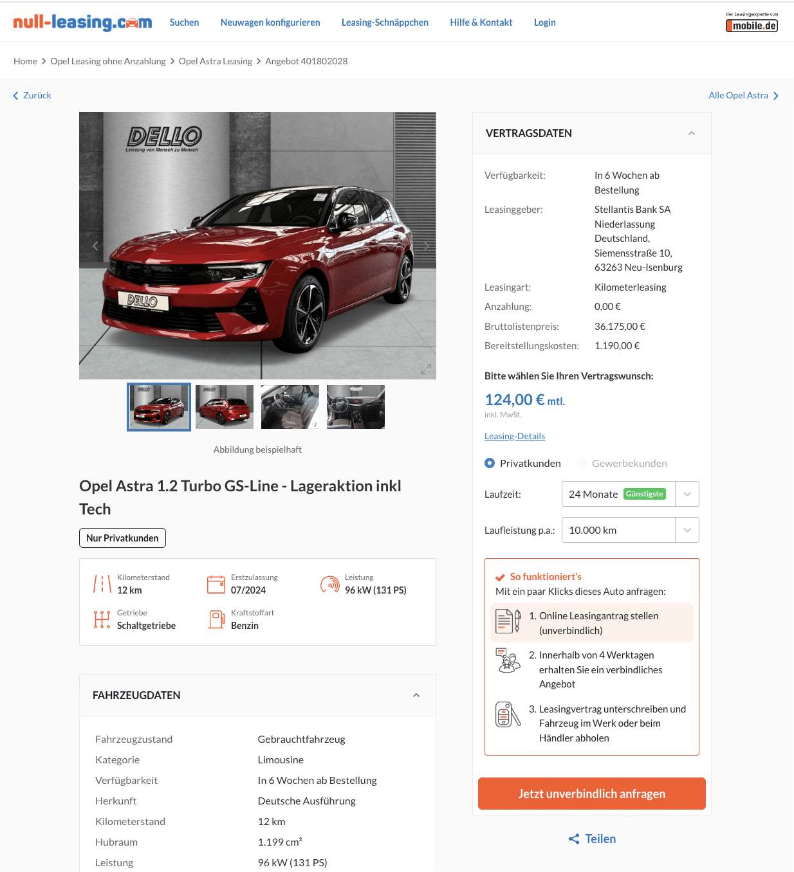Click the Zurück back arrow
The image size is (794, 872).
(x=16, y=96)
